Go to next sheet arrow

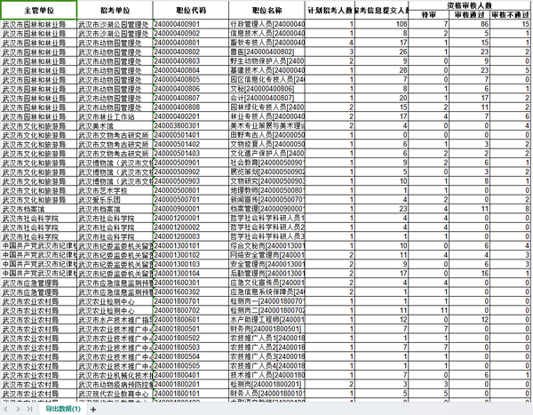pyautogui.click(x=18, y=409)
